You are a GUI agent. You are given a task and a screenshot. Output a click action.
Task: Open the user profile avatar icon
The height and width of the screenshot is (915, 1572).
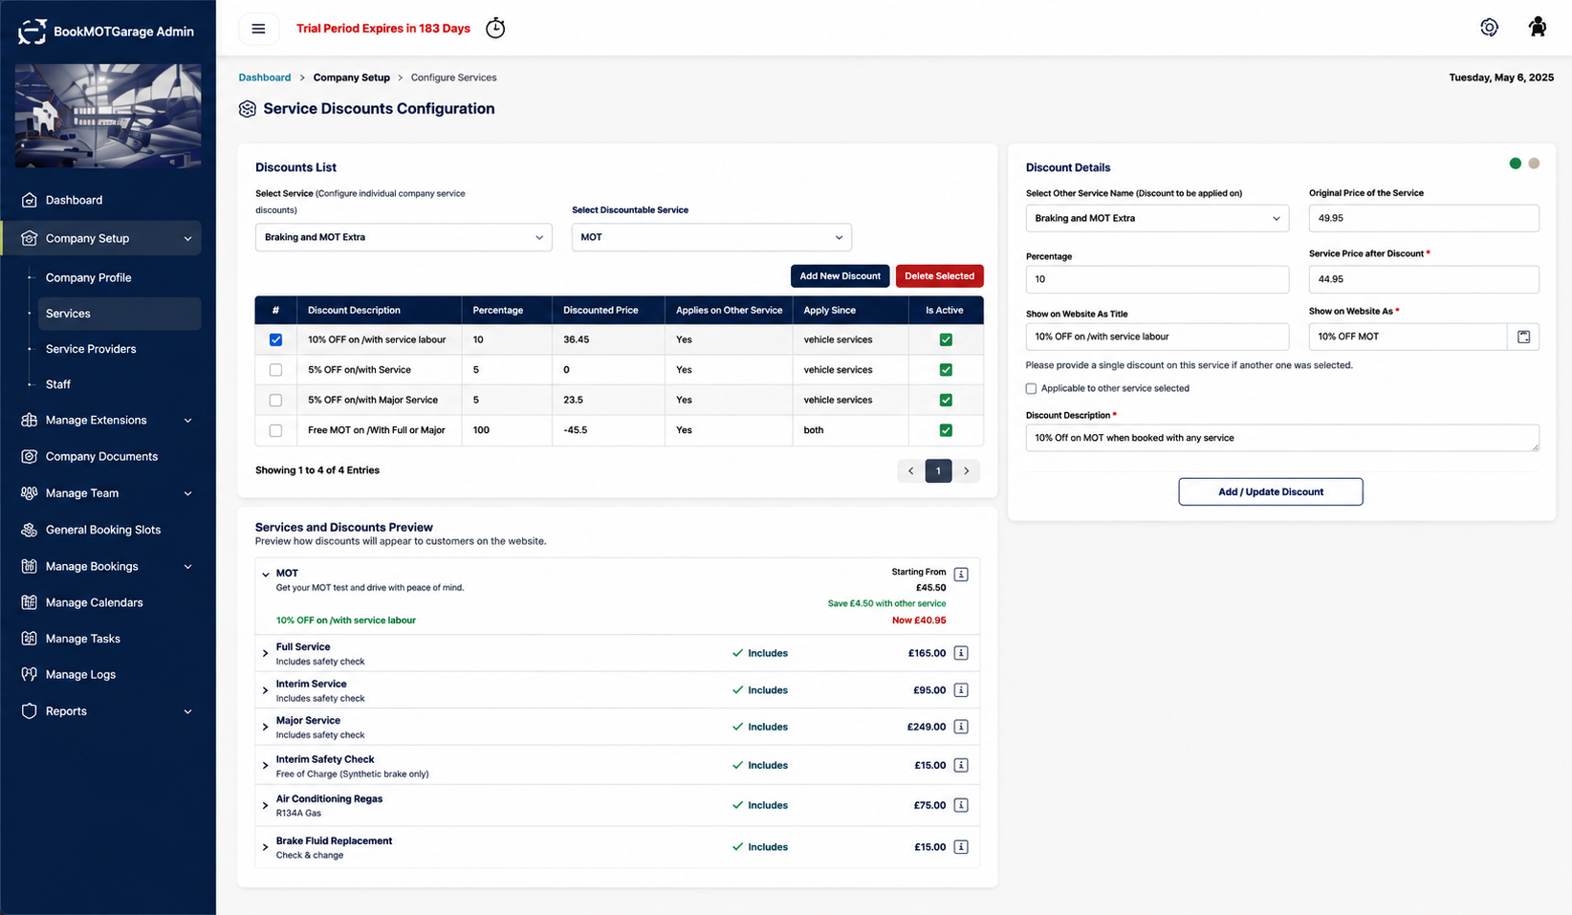point(1538,28)
